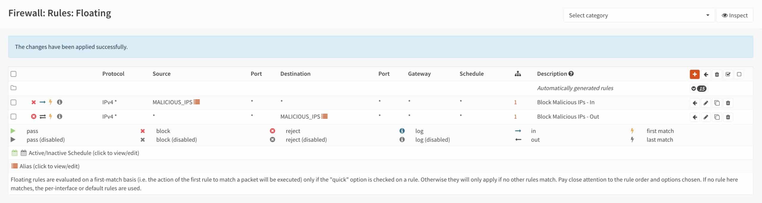Screen dimensions: 762x203
Task: Select all rules with the header checkbox
Action: click(x=13, y=74)
